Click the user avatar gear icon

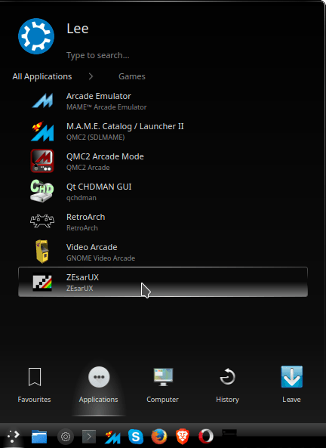click(36, 36)
